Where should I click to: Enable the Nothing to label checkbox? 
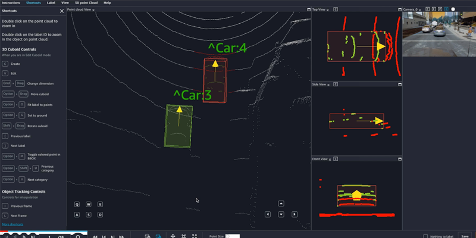pyautogui.click(x=425, y=236)
